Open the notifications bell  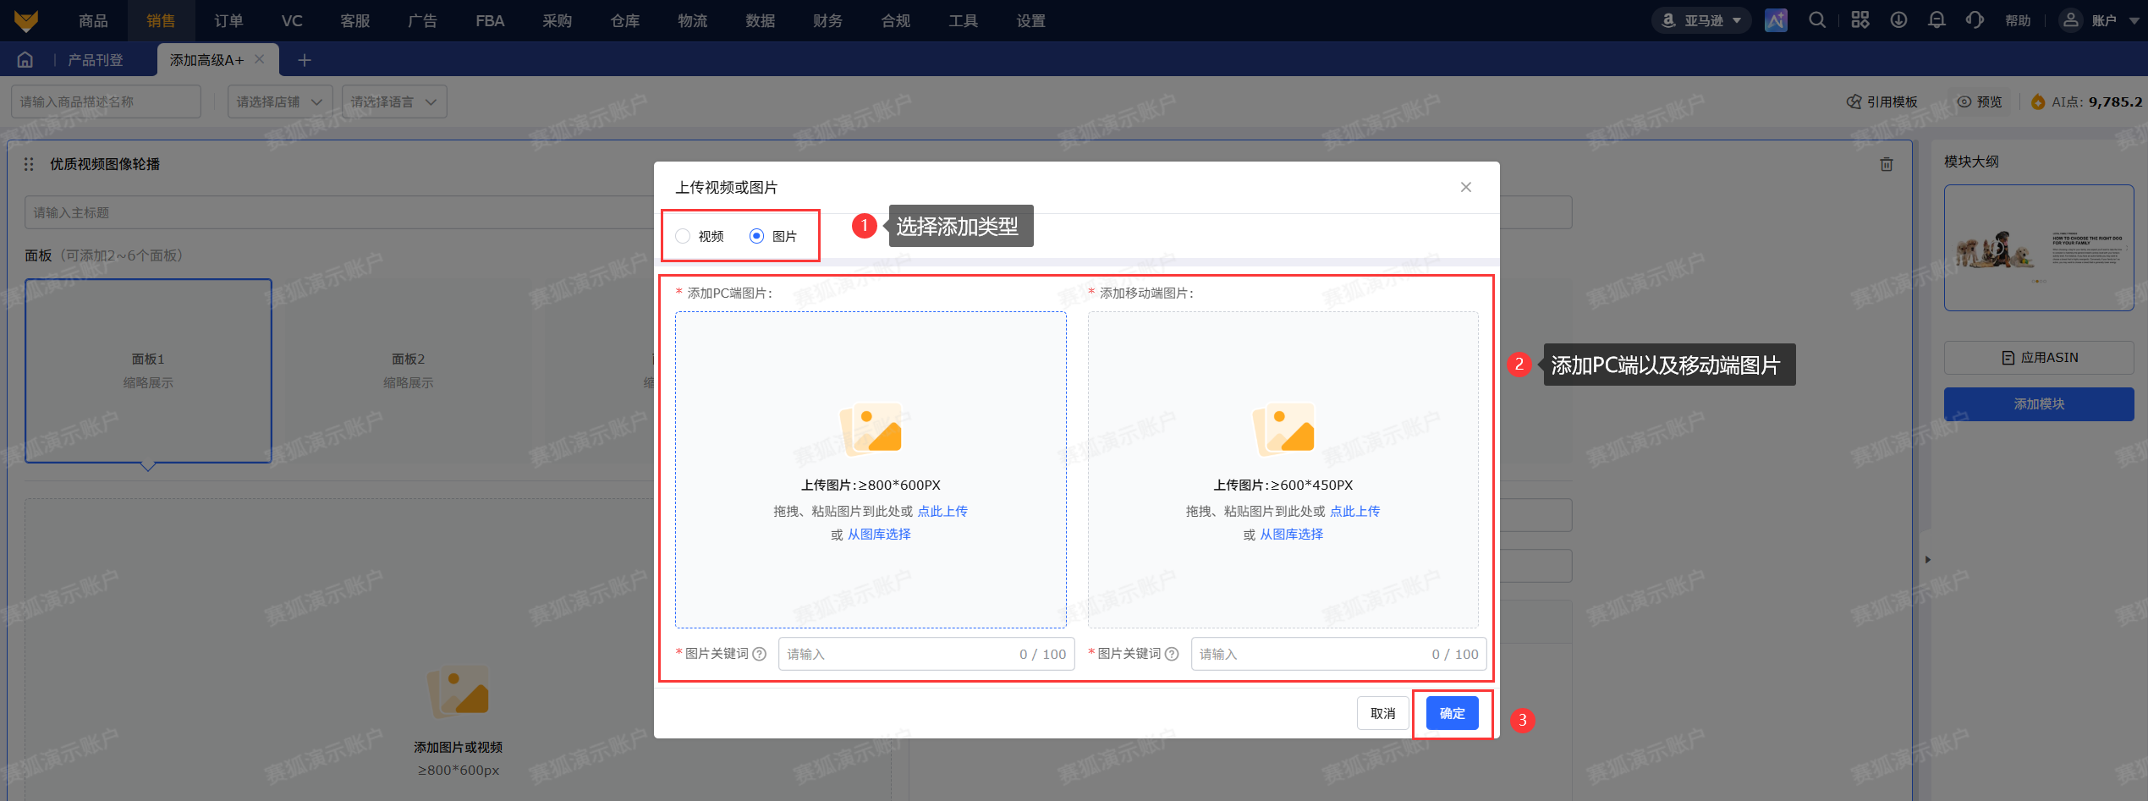tap(1936, 20)
